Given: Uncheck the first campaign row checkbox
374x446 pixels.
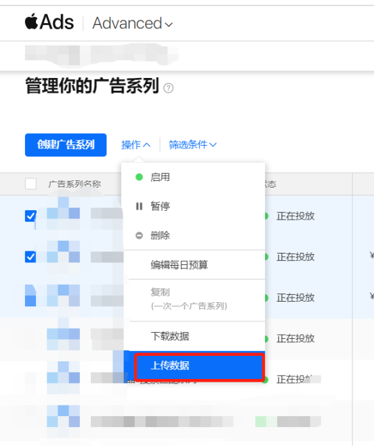Looking at the screenshot, I should 30,216.
